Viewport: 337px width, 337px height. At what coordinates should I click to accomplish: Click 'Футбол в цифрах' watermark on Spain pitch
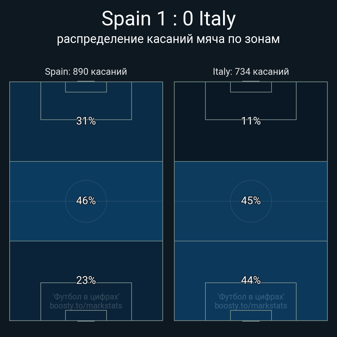pyautogui.click(x=86, y=297)
